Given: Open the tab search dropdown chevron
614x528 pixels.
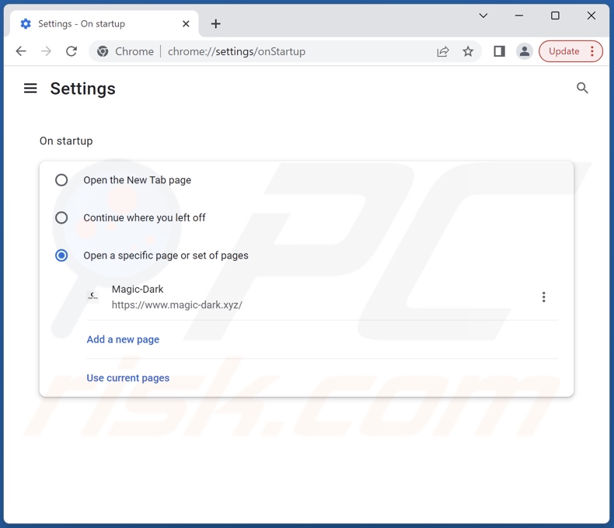Looking at the screenshot, I should (483, 16).
